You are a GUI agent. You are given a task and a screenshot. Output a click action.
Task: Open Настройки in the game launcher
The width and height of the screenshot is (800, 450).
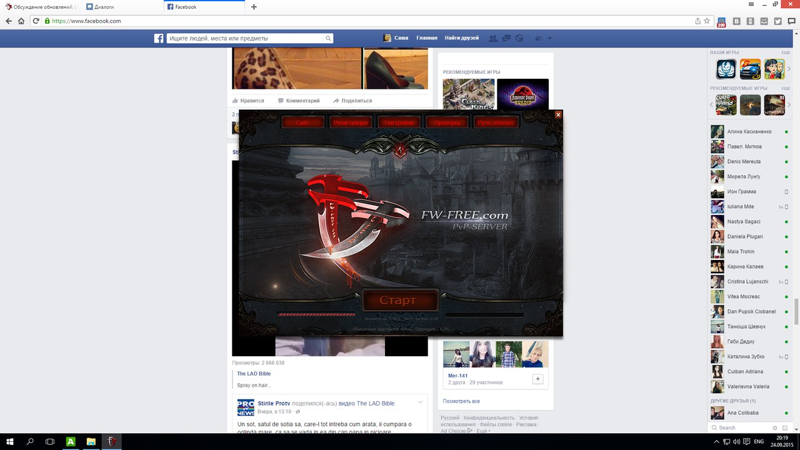pyautogui.click(x=399, y=122)
